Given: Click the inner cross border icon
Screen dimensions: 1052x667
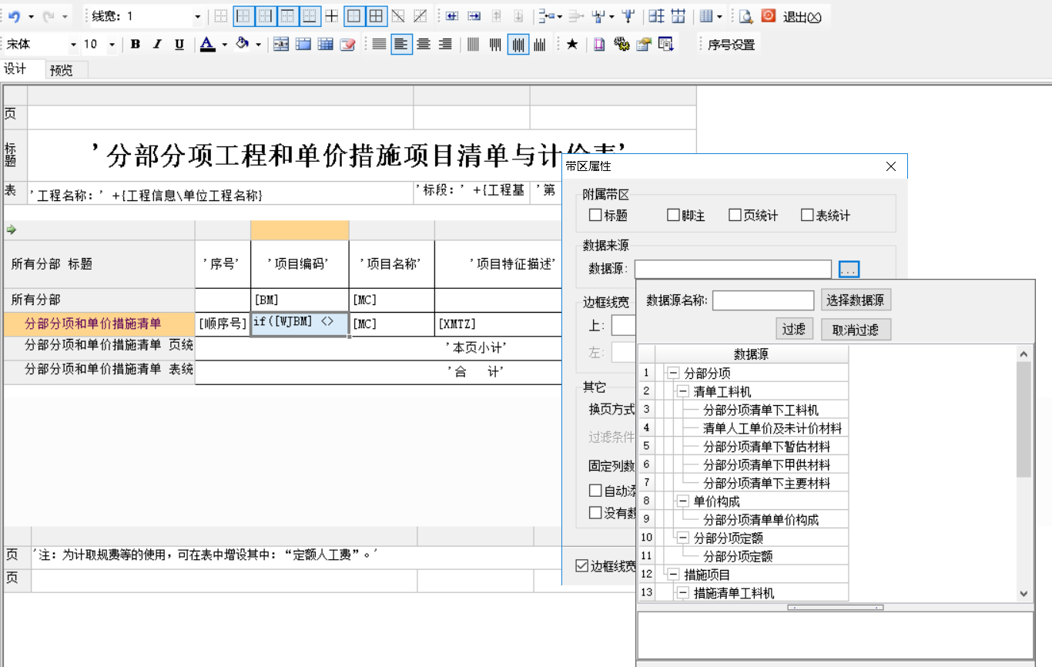Looking at the screenshot, I should point(332,15).
